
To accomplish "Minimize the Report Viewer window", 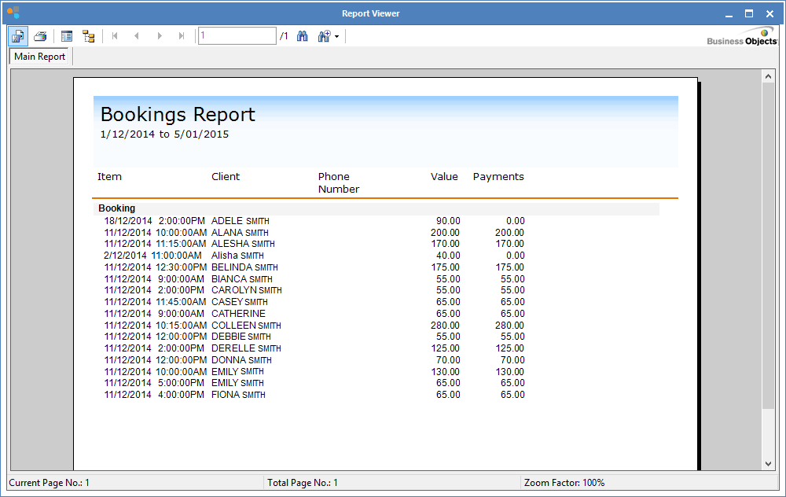I will click(729, 13).
